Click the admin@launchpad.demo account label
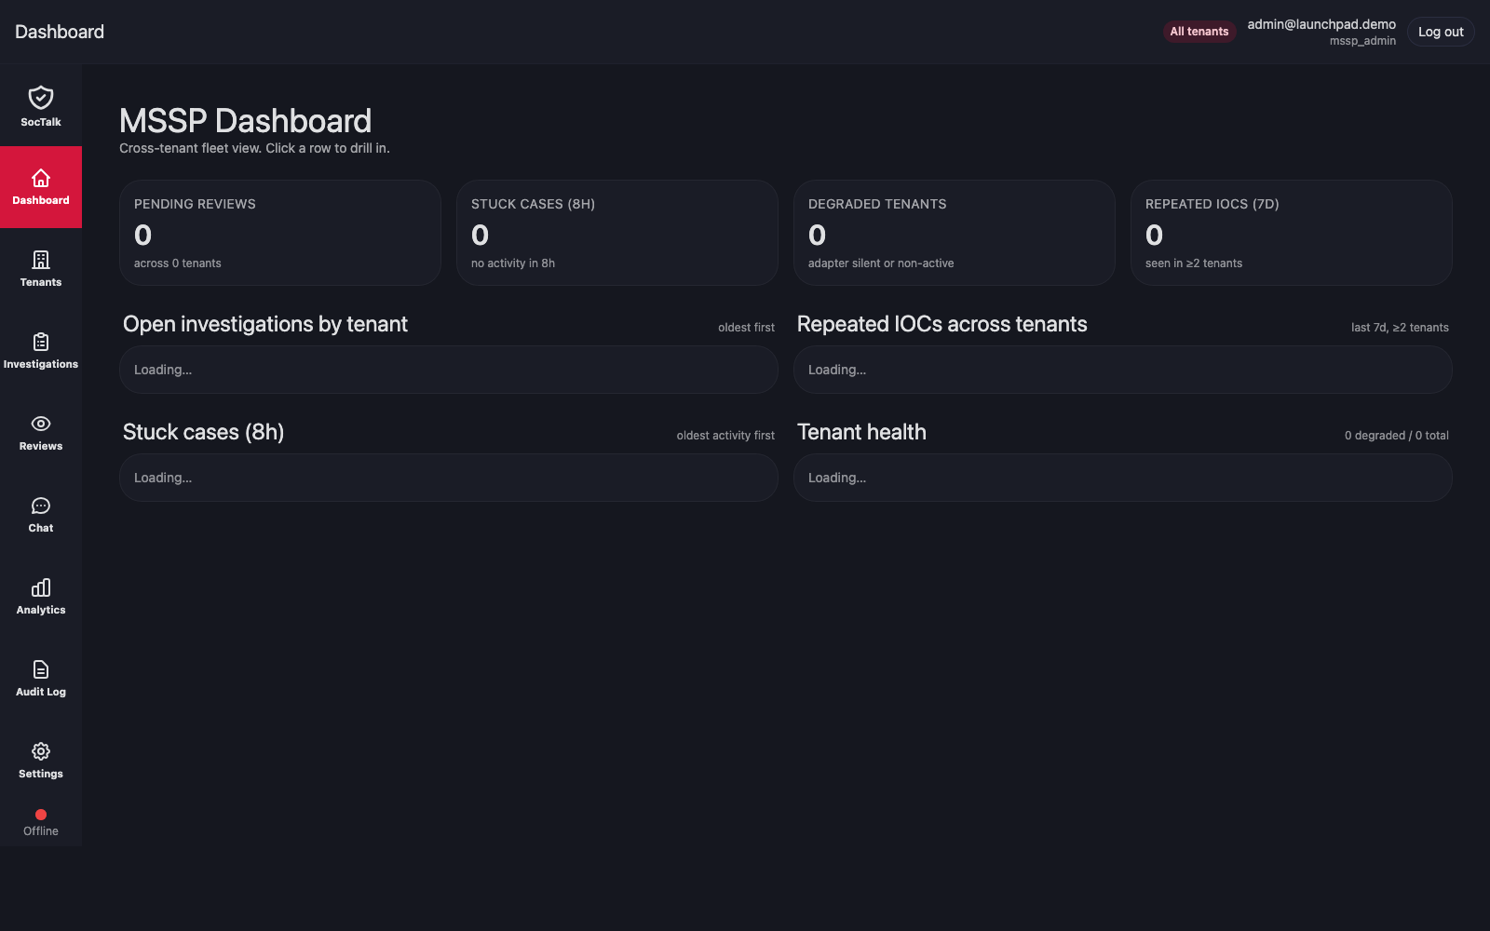 (x=1321, y=24)
